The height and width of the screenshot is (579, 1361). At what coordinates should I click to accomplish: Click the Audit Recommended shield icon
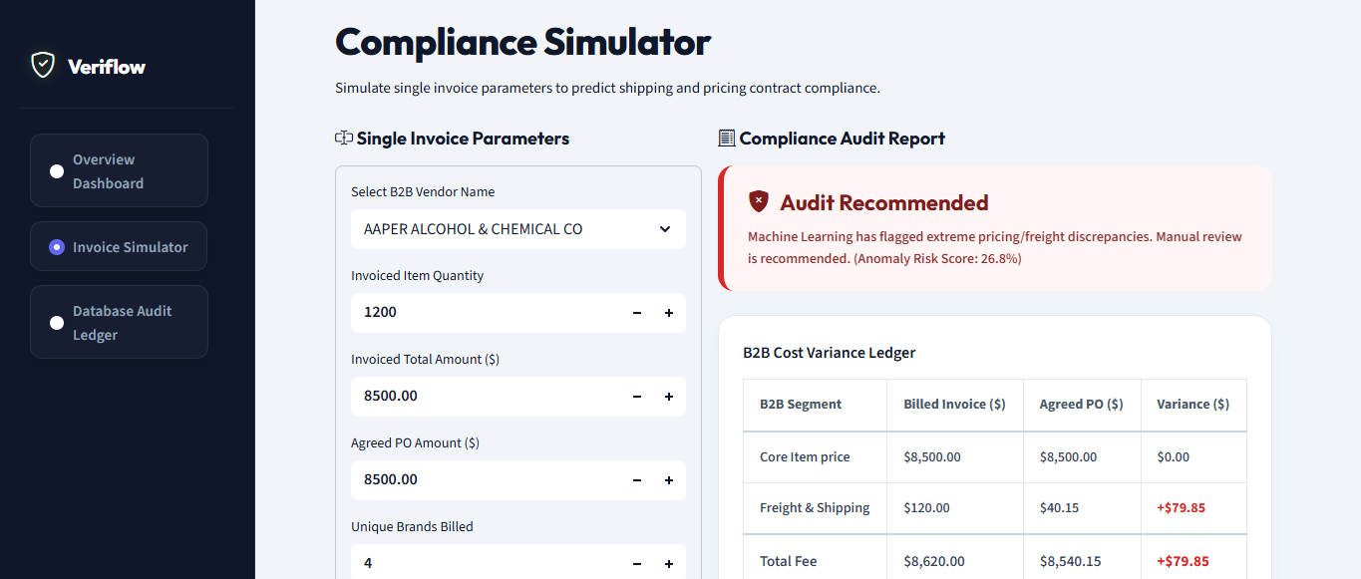point(759,201)
